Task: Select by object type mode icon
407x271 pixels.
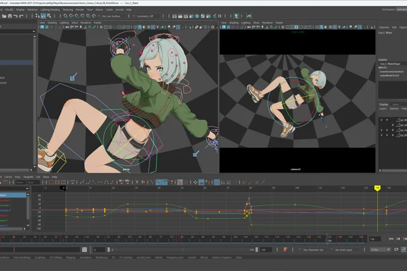Action: [x=44, y=16]
